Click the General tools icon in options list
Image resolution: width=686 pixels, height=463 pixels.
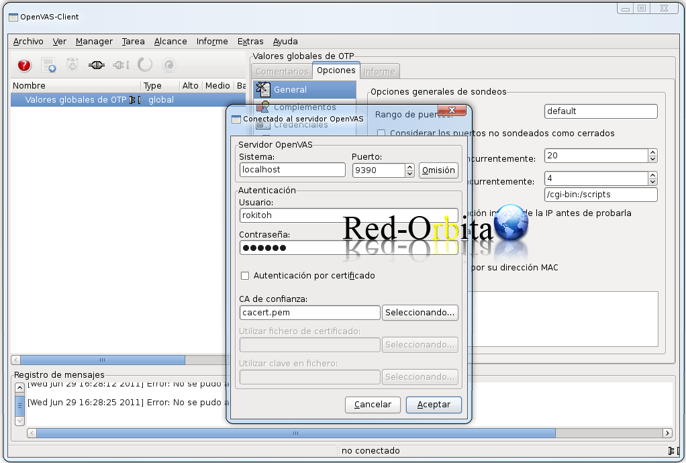click(263, 90)
